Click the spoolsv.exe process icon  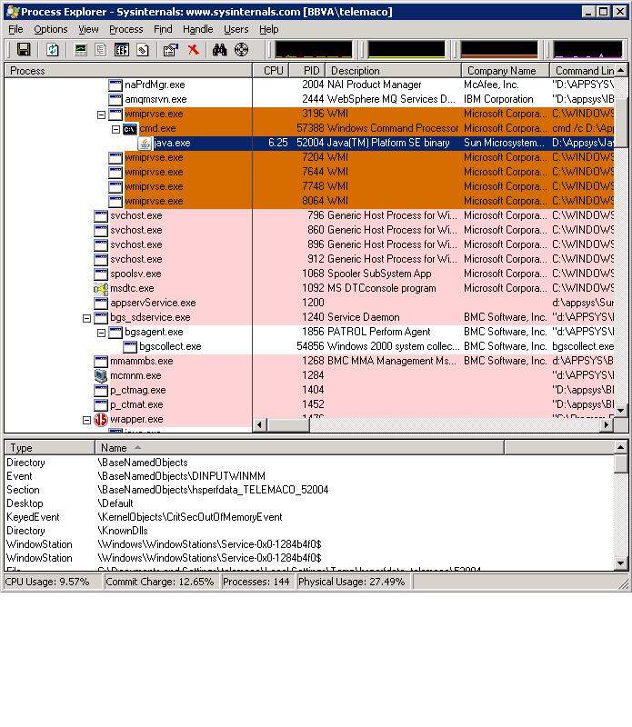(101, 274)
